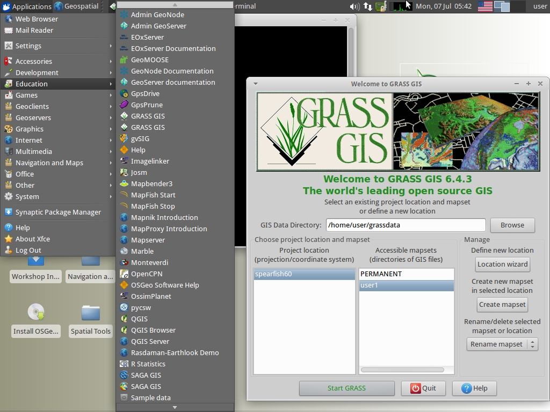The image size is (550, 412).
Task: Open OSGeo Software Help entry
Action: point(175,285)
